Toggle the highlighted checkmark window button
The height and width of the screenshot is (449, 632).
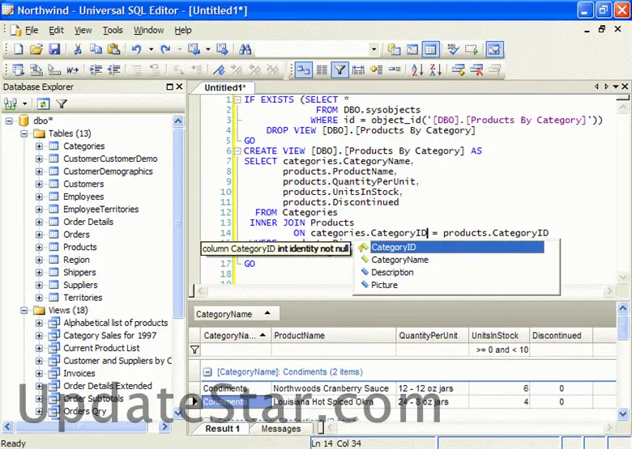click(494, 49)
